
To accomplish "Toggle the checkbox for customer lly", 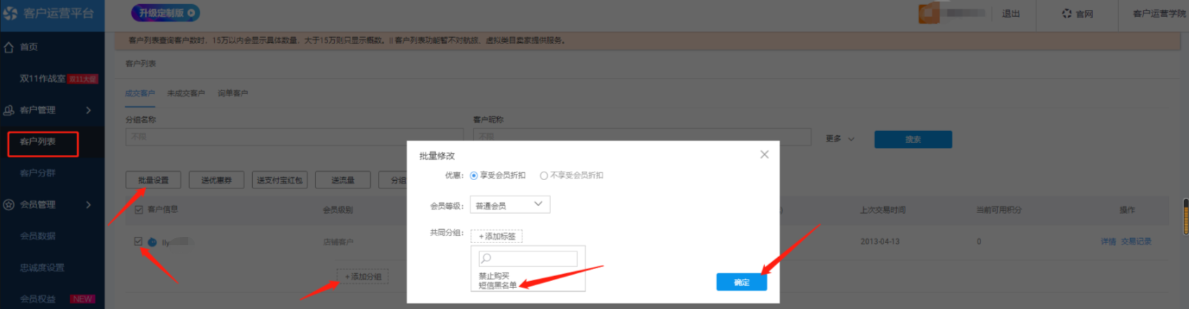I will pos(138,241).
